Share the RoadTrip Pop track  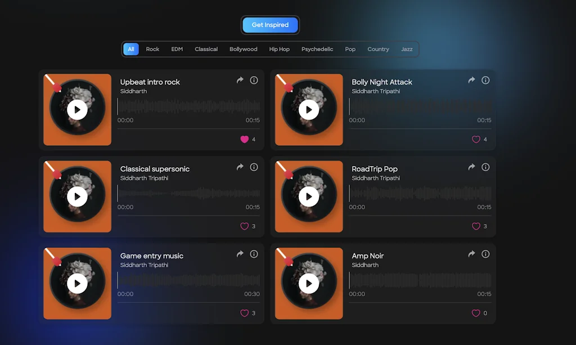[471, 167]
